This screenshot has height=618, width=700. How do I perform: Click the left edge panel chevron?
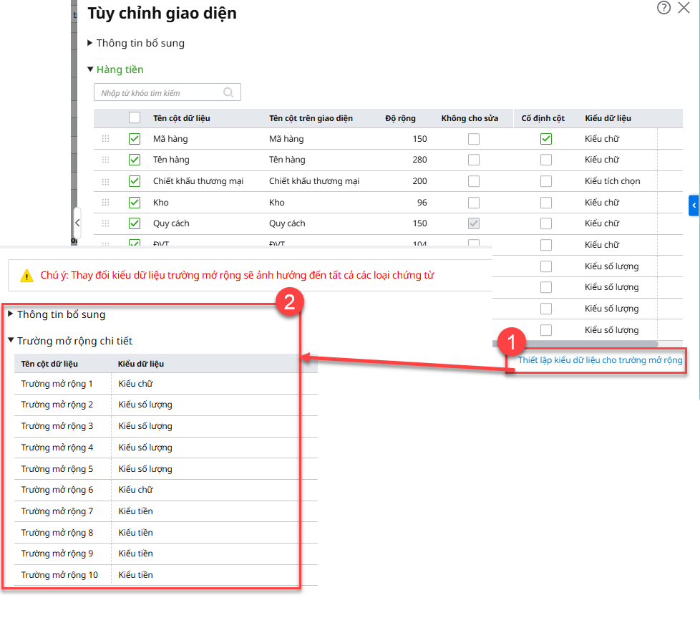pos(77,223)
